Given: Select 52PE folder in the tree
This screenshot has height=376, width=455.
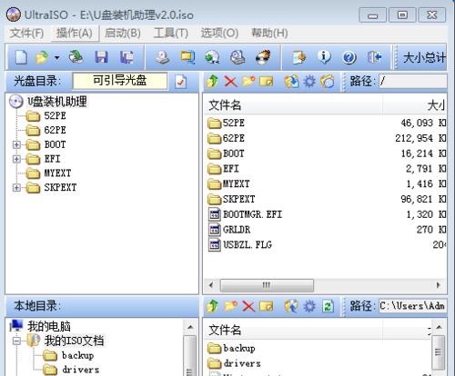Looking at the screenshot, I should [x=55, y=115].
